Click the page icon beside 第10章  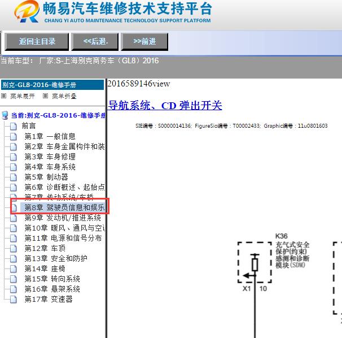(14, 228)
